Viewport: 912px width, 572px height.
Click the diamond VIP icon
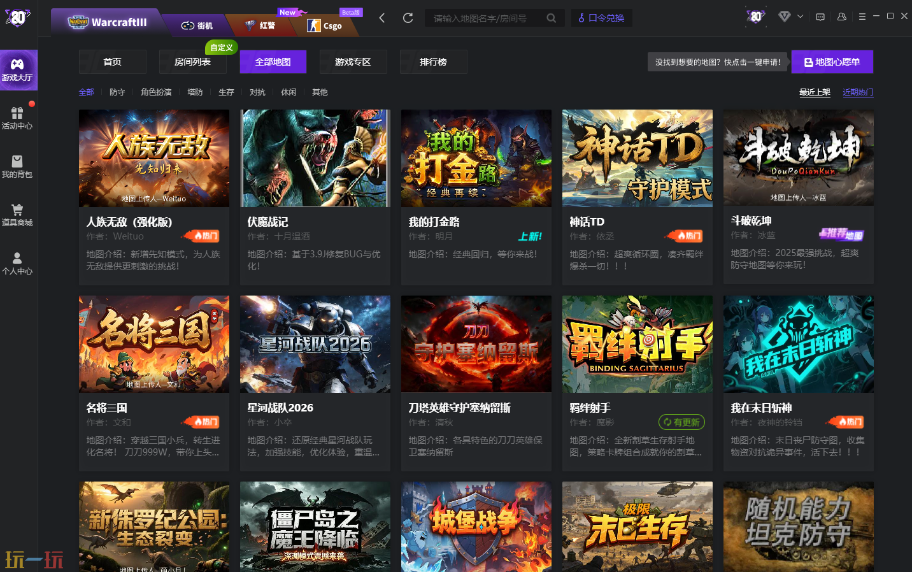(785, 17)
